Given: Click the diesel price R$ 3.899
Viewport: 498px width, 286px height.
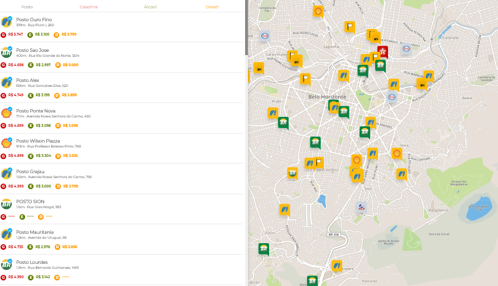Looking at the screenshot, I should click(69, 95).
